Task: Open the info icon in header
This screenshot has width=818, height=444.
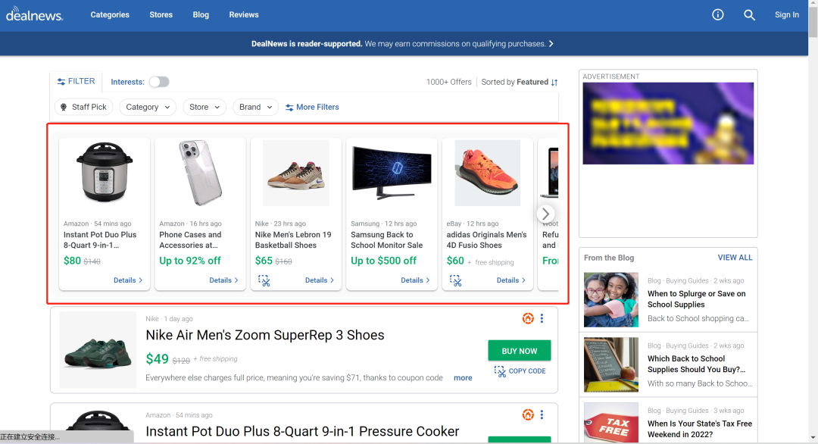Action: pyautogui.click(x=718, y=14)
